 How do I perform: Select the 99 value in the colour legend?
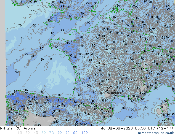coord(75,133)
